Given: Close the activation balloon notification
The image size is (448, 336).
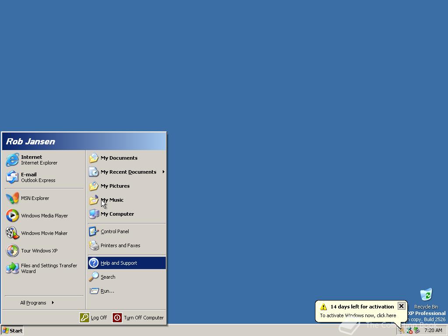Looking at the screenshot, I should [401, 306].
